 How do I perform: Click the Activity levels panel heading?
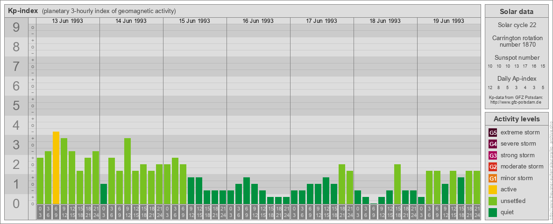[x=516, y=119]
